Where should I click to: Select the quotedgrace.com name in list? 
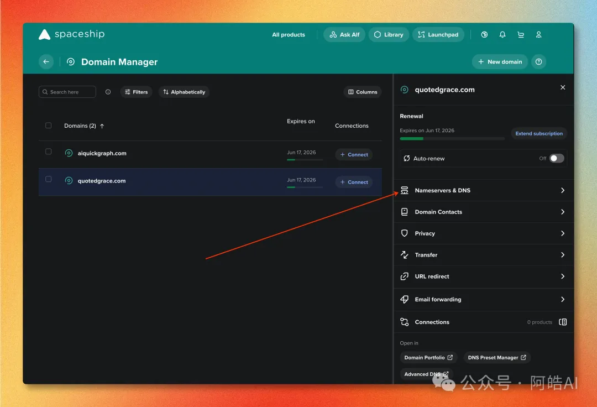[x=102, y=180]
